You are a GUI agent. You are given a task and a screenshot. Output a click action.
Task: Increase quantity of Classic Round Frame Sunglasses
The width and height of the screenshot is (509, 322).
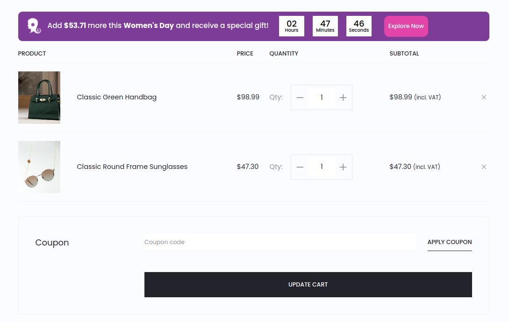click(x=343, y=167)
